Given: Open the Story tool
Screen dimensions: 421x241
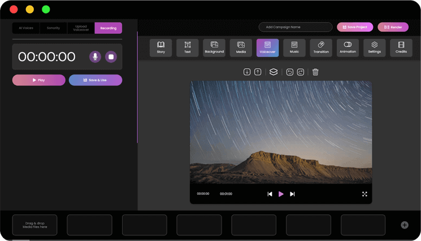Looking at the screenshot, I should pyautogui.click(x=160, y=47).
